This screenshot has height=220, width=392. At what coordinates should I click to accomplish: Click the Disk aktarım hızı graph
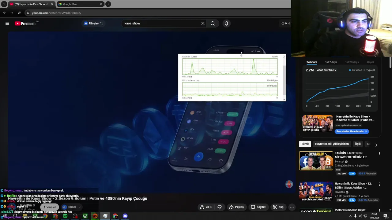point(230,90)
